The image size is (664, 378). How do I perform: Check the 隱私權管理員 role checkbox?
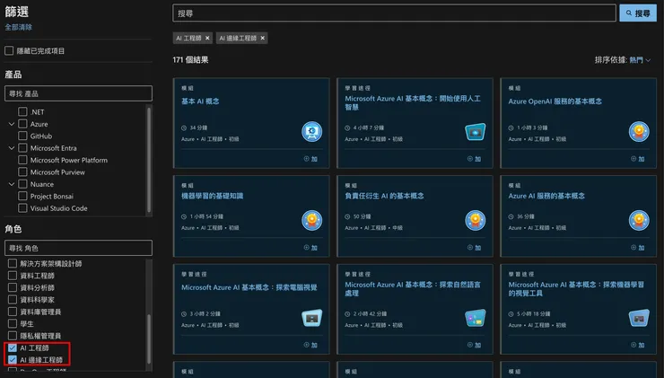pyautogui.click(x=13, y=336)
